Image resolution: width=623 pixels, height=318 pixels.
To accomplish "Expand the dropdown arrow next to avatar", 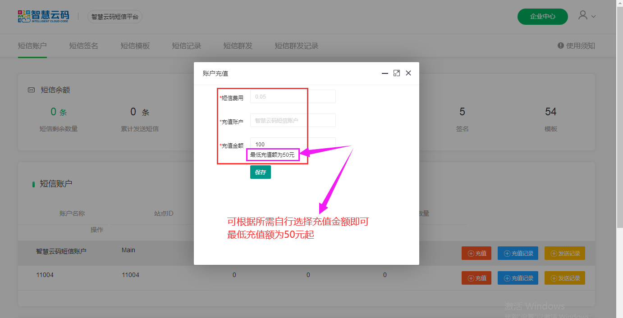I will click(593, 17).
